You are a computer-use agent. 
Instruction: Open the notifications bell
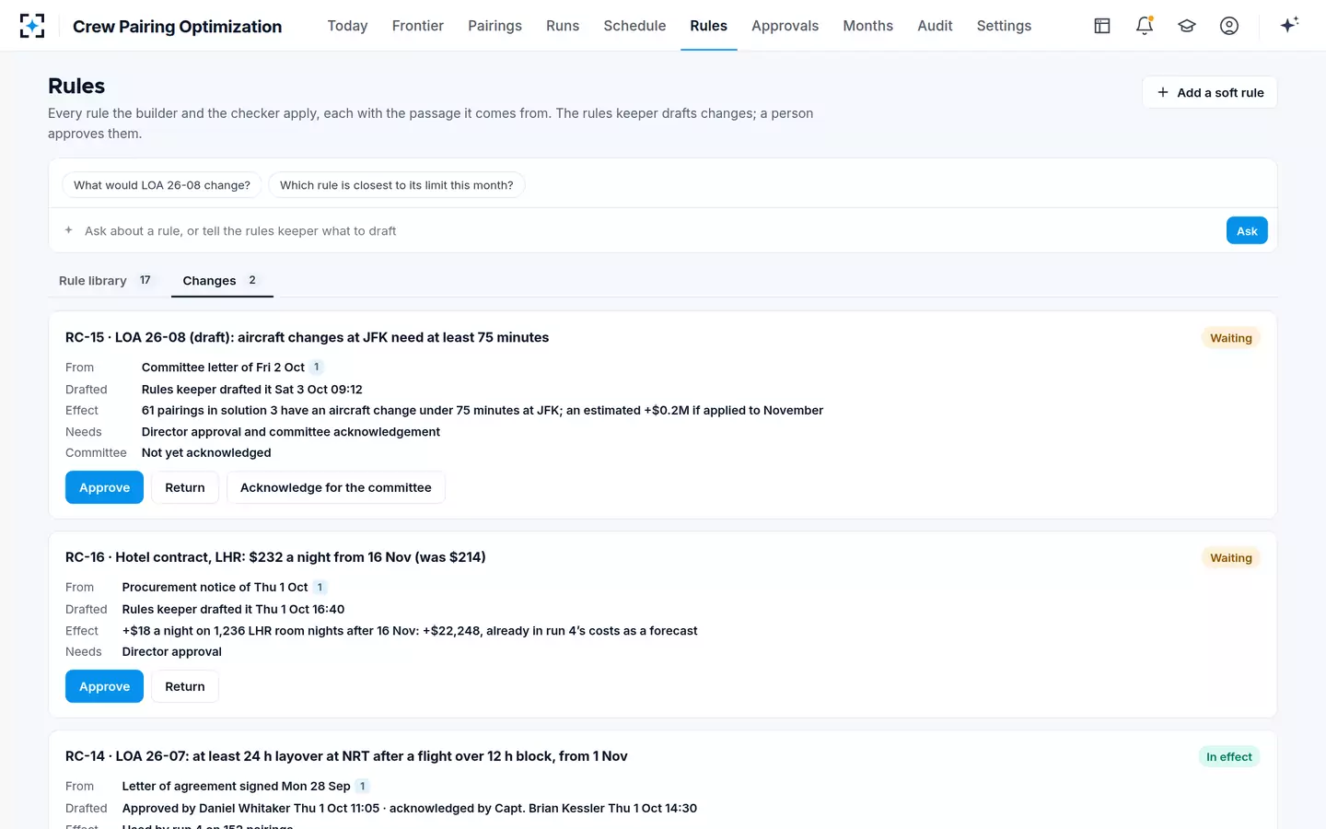(1145, 26)
